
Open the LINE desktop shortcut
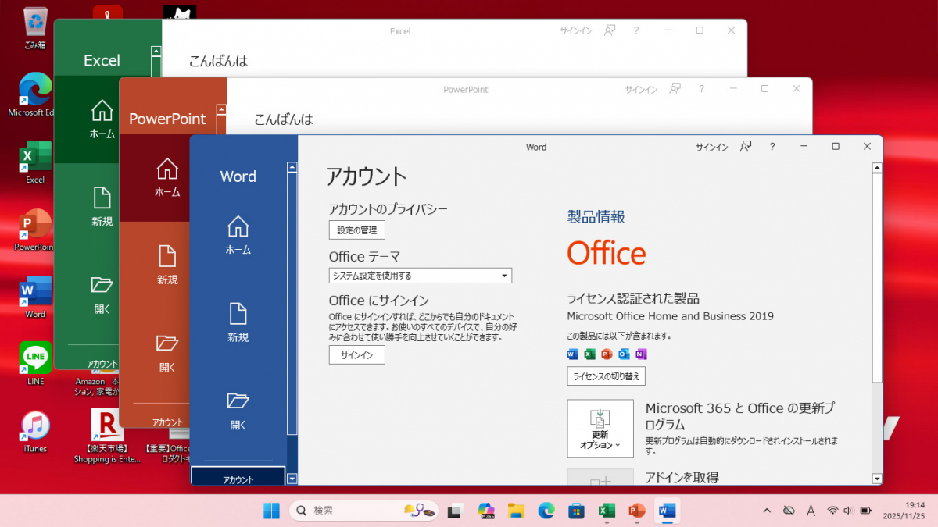(x=35, y=363)
